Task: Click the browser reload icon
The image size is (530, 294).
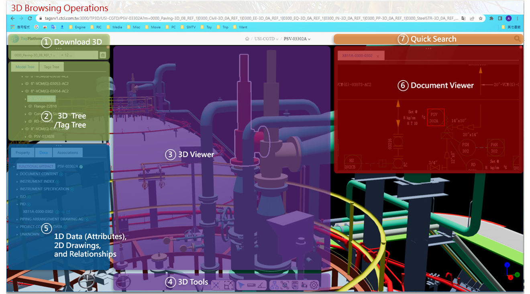Action: tap(30, 18)
